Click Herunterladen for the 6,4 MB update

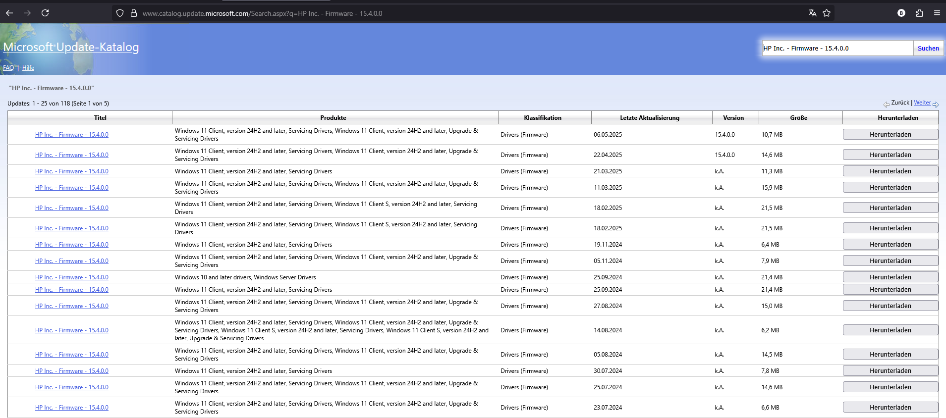[x=890, y=245]
